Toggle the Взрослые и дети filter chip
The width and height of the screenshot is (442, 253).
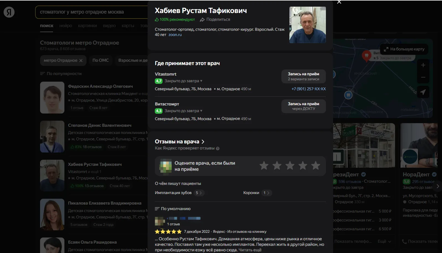[x=132, y=60]
